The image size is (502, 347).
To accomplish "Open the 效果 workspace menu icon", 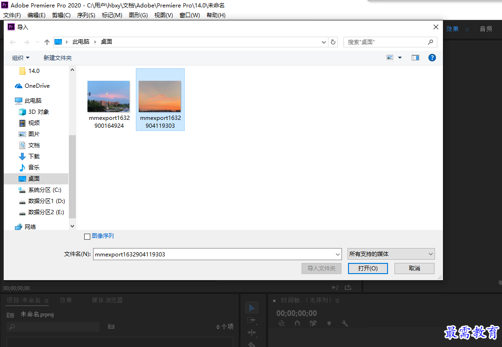I will 467,29.
